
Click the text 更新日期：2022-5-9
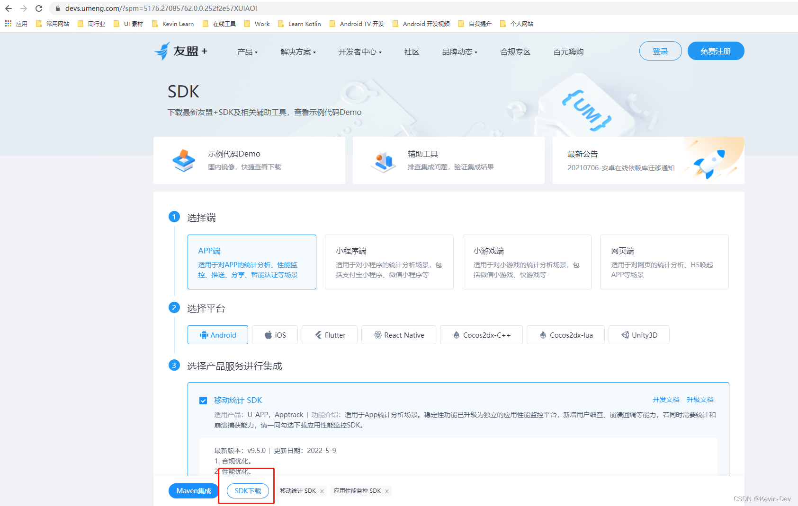305,451
